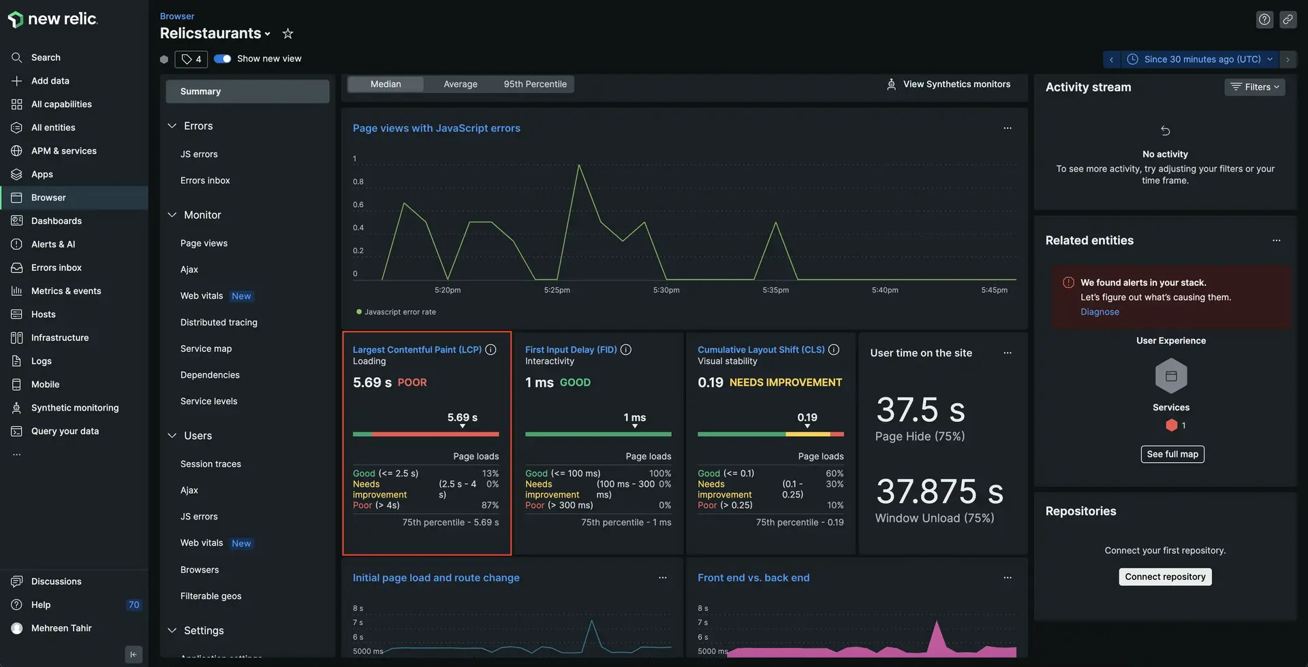Open the Activity stream Filters dropdown

click(x=1255, y=87)
